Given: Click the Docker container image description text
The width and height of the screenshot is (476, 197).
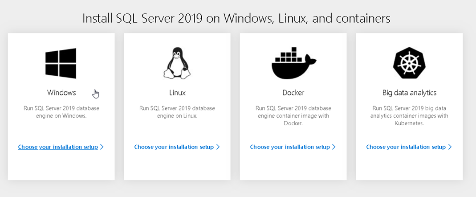Looking at the screenshot, I should coord(293,116).
